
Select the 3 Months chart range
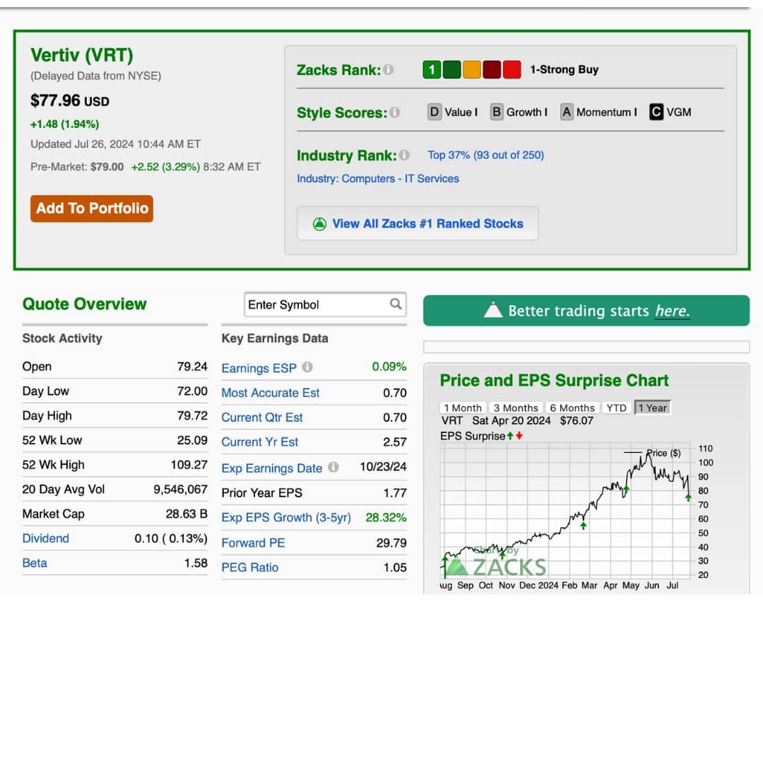515,408
